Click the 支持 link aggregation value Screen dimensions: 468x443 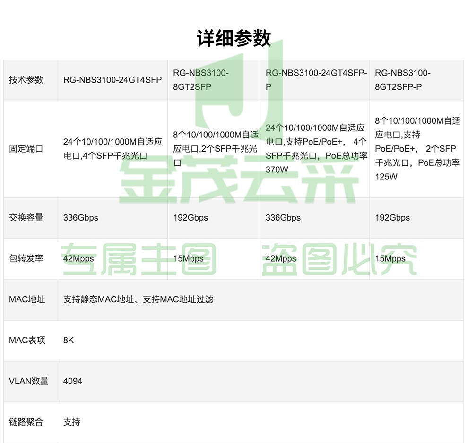pos(72,422)
